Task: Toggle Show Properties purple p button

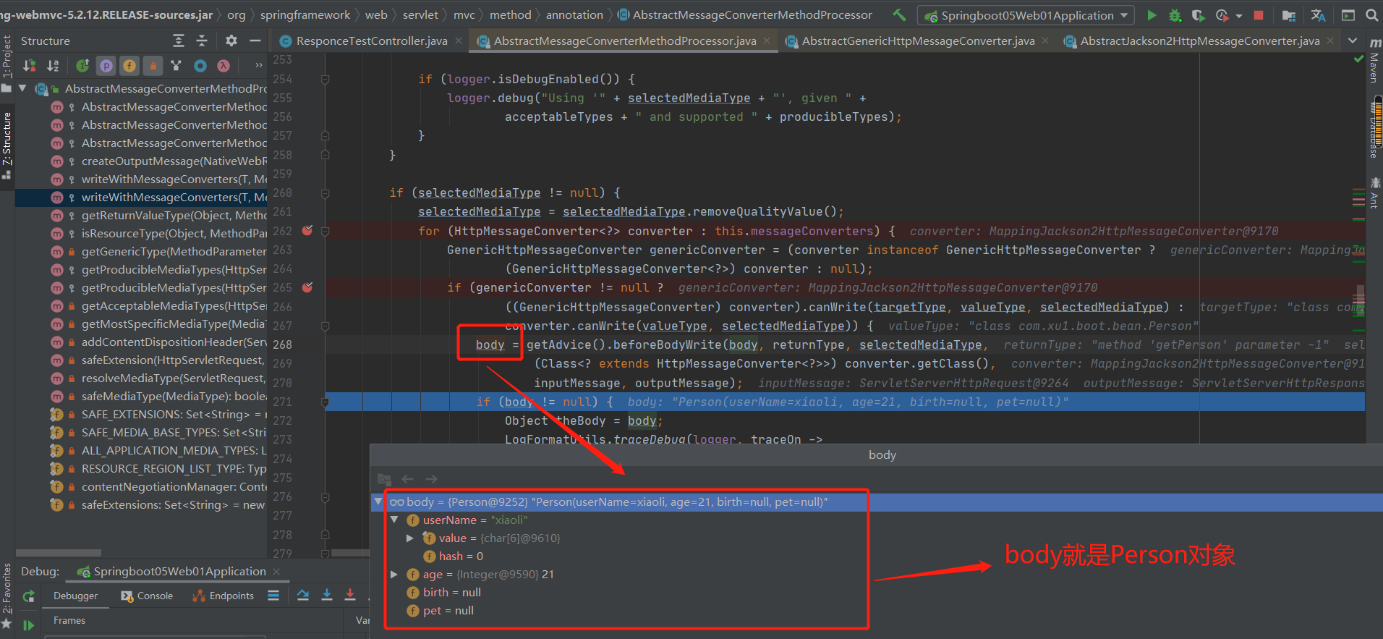Action: (106, 66)
